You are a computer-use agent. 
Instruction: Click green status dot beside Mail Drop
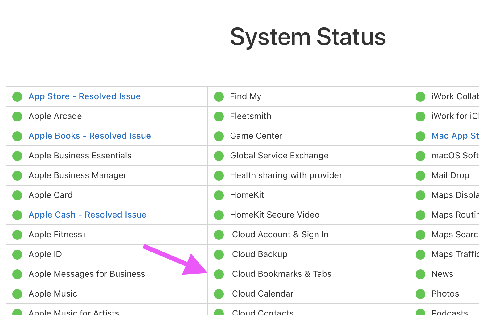pos(420,176)
